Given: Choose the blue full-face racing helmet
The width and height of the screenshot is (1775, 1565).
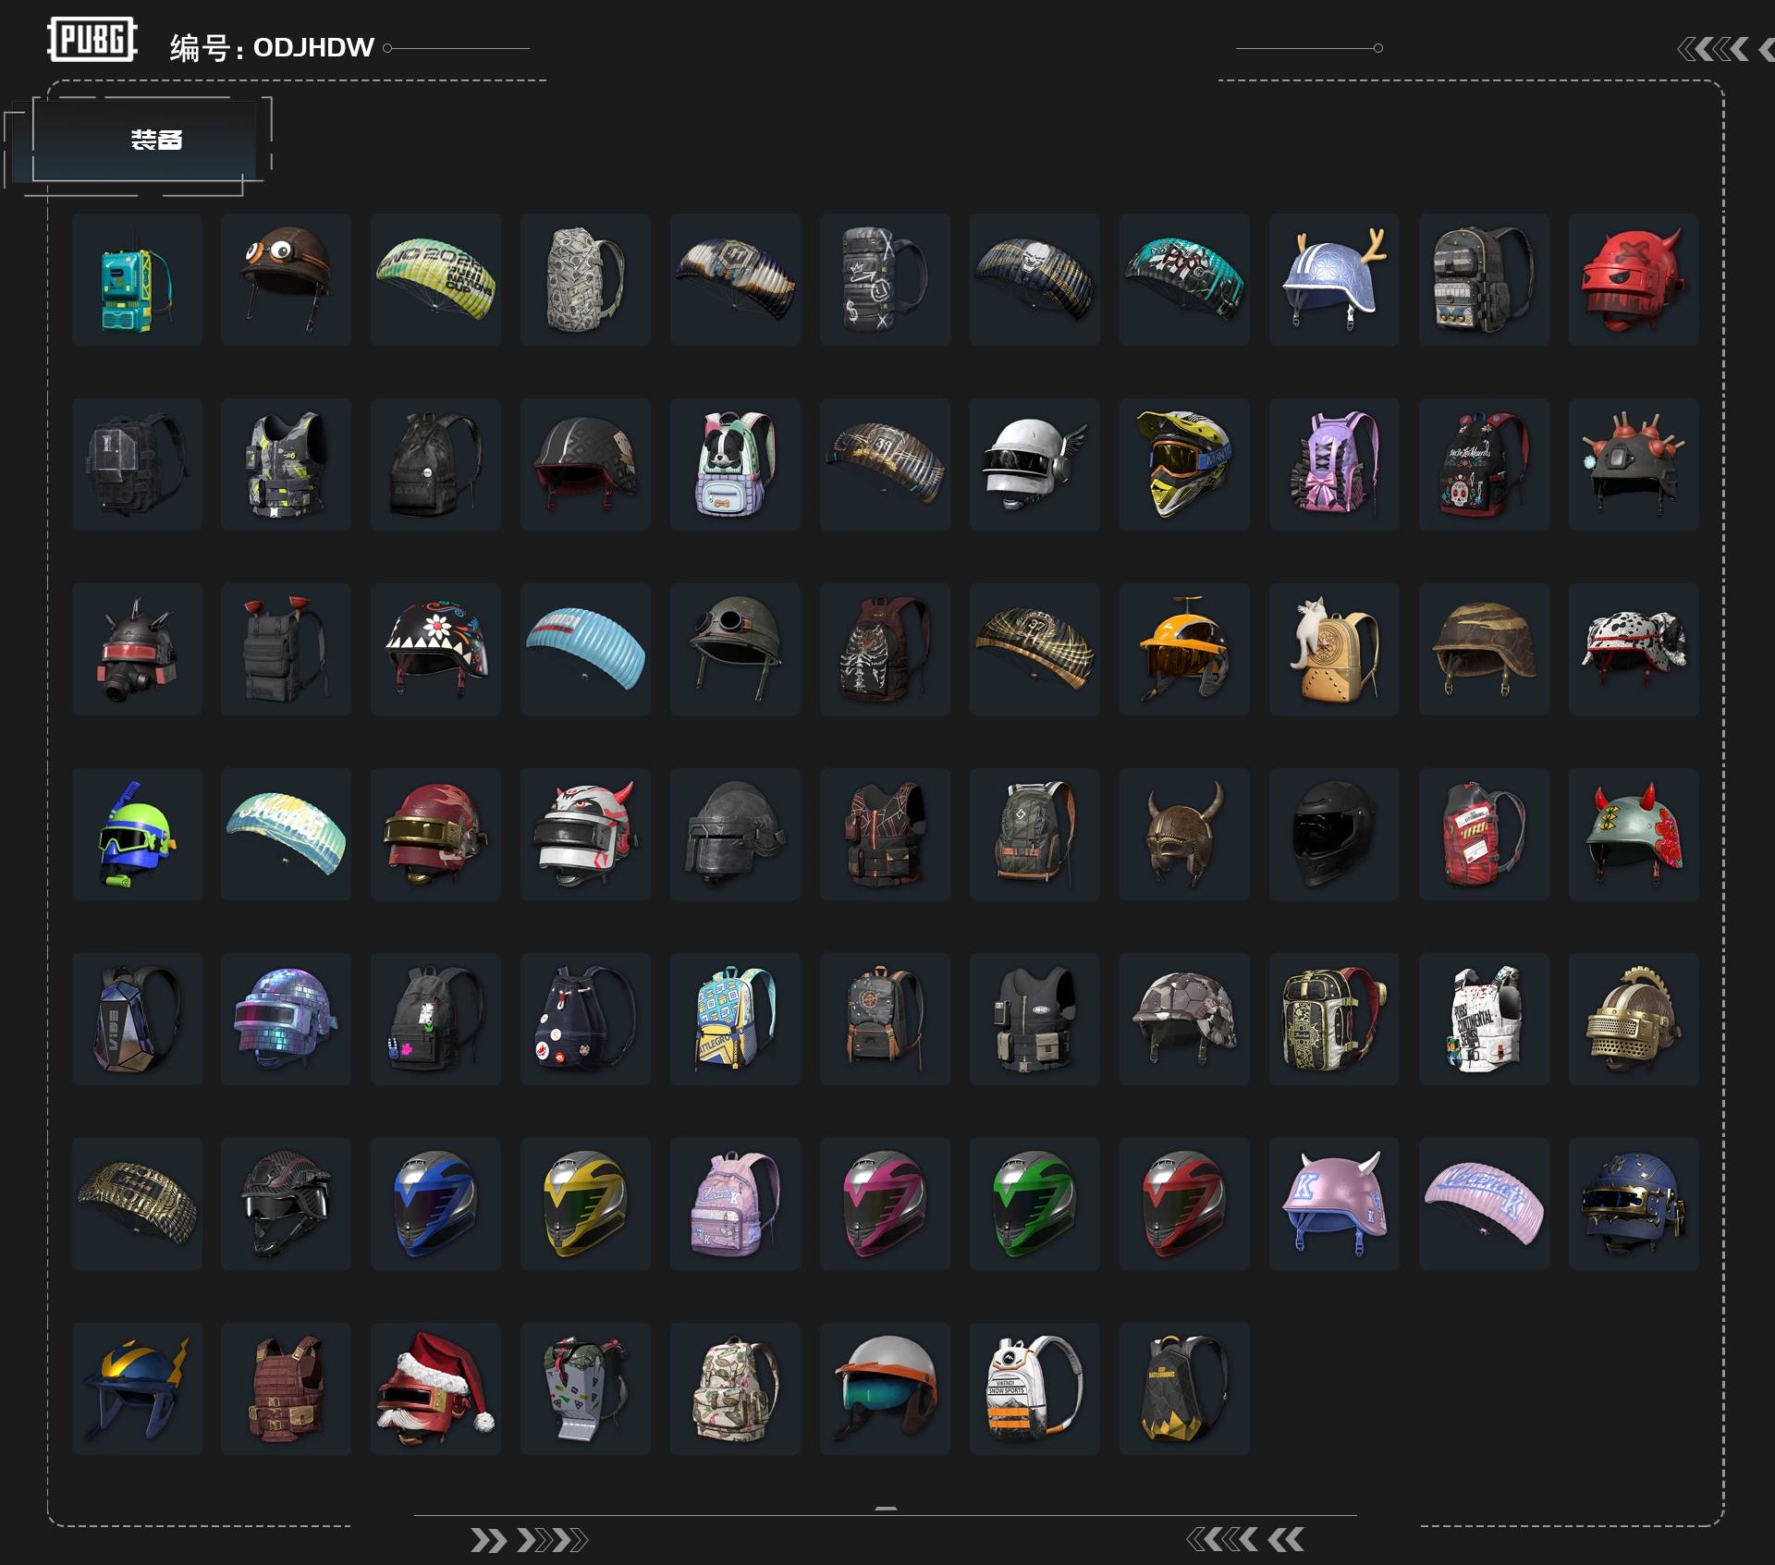Looking at the screenshot, I should coord(436,1204).
